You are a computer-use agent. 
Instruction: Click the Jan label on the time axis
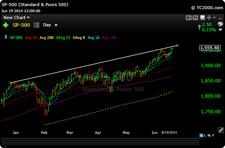(x=16, y=133)
